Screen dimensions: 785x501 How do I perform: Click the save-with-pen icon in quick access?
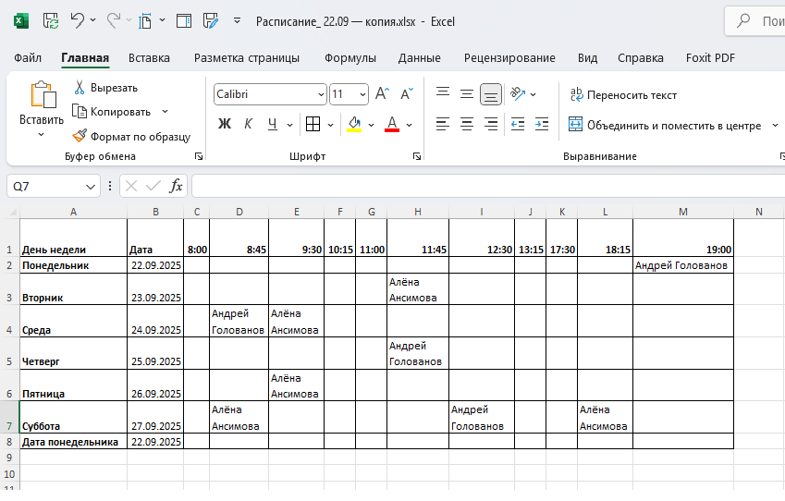click(x=211, y=21)
